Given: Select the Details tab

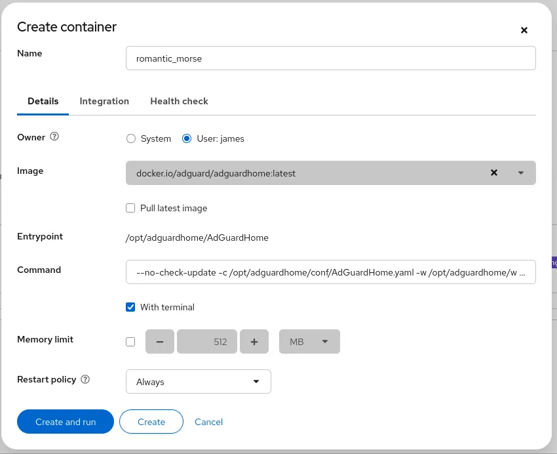Looking at the screenshot, I should coord(43,101).
